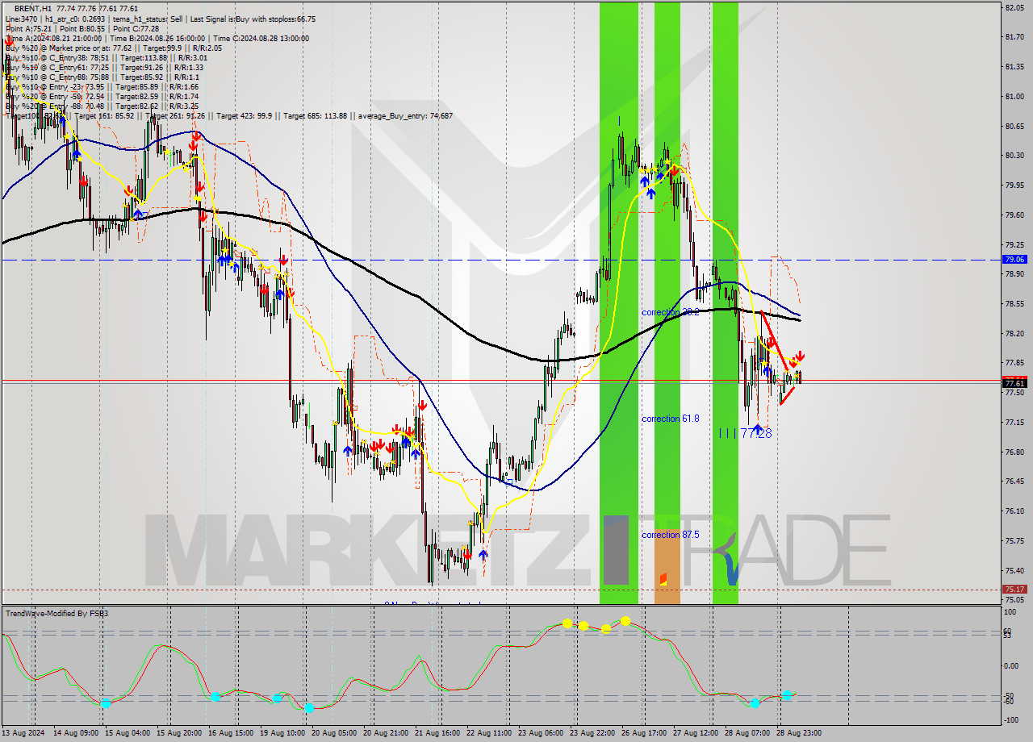Click the 0.00 oscillator axis value
1033x742 pixels.
click(x=1012, y=666)
